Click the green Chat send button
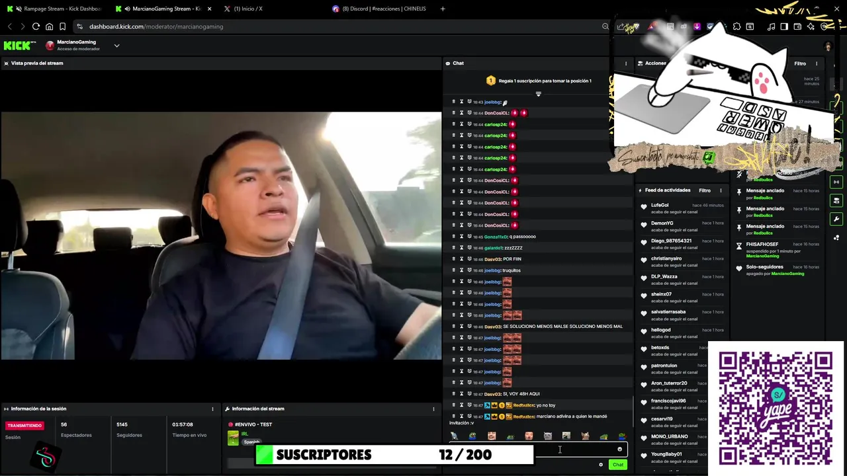This screenshot has height=476, width=847. coord(617,465)
